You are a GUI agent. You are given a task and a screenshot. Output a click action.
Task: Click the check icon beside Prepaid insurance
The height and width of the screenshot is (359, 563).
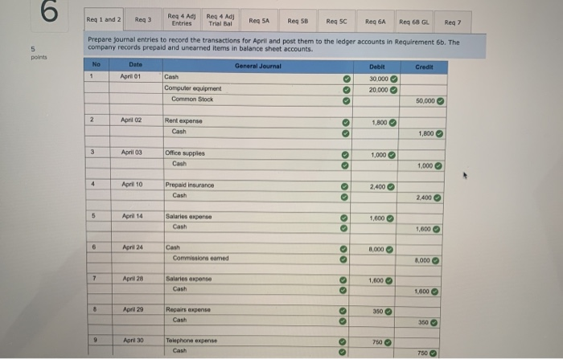tap(344, 186)
